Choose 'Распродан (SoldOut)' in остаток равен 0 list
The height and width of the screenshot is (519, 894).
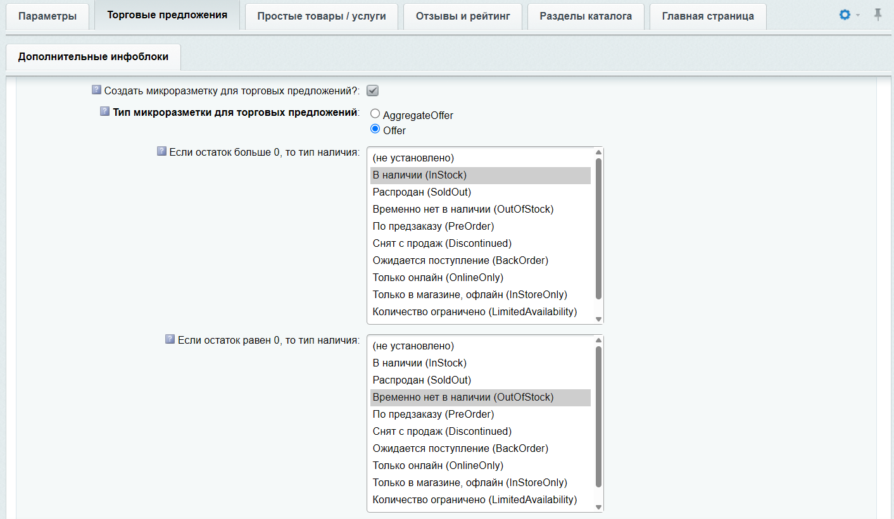(481, 380)
